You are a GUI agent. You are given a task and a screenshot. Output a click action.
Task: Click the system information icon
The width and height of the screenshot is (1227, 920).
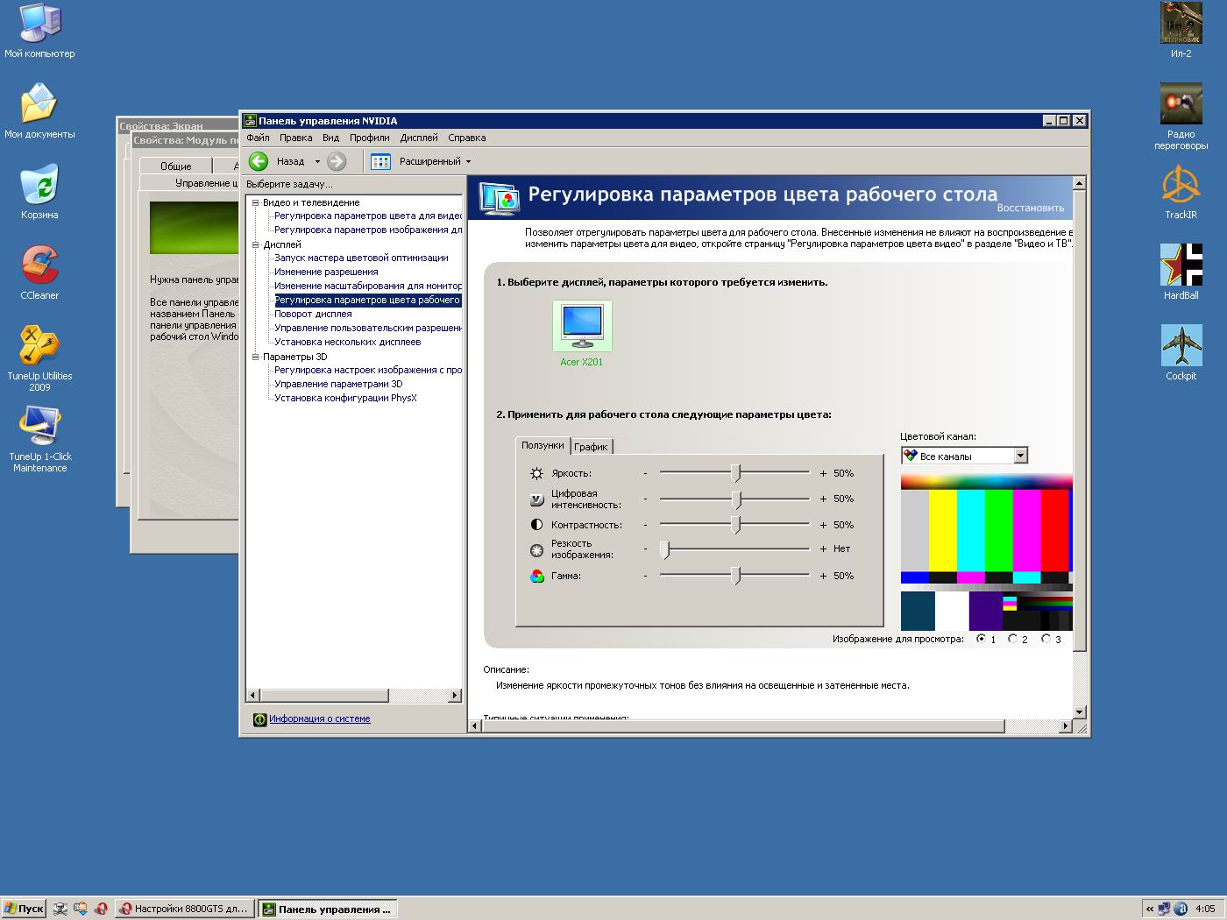pos(259,719)
